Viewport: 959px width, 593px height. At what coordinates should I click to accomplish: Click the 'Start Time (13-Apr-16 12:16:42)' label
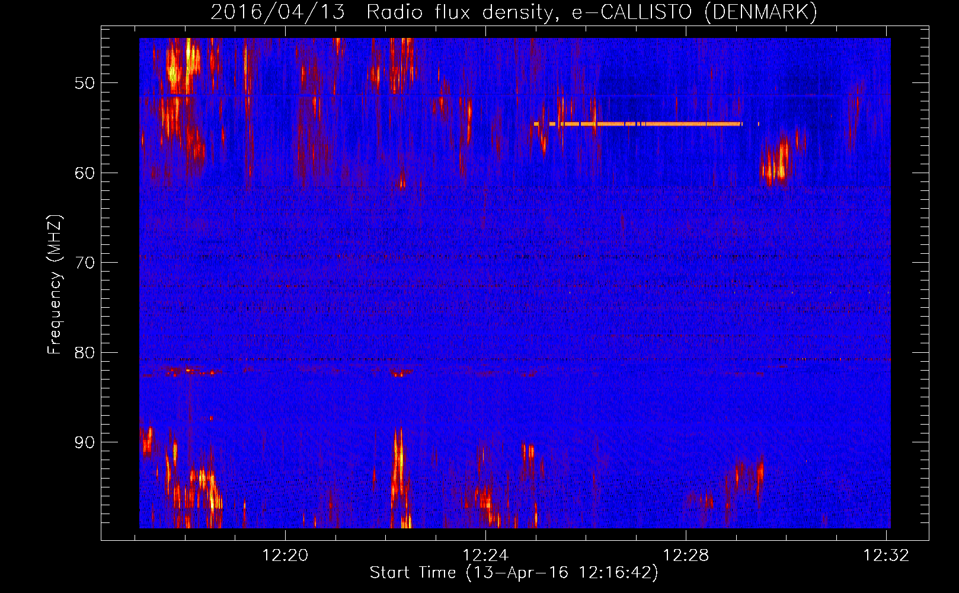[514, 573]
